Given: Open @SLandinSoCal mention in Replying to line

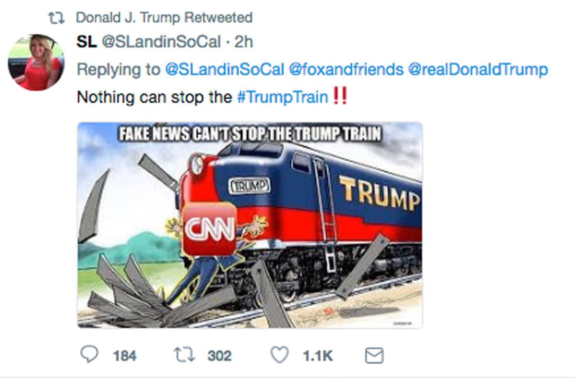Looking at the screenshot, I should point(224,69).
